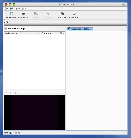Image resolution: width=131 pixels, height=138 pixels.
Task: Select the Full Disc mode icon
Action: tap(62, 13)
